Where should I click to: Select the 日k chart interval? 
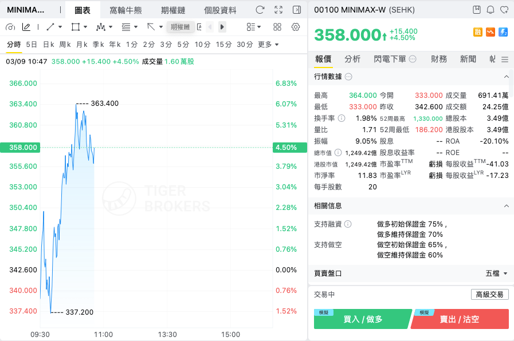point(49,45)
